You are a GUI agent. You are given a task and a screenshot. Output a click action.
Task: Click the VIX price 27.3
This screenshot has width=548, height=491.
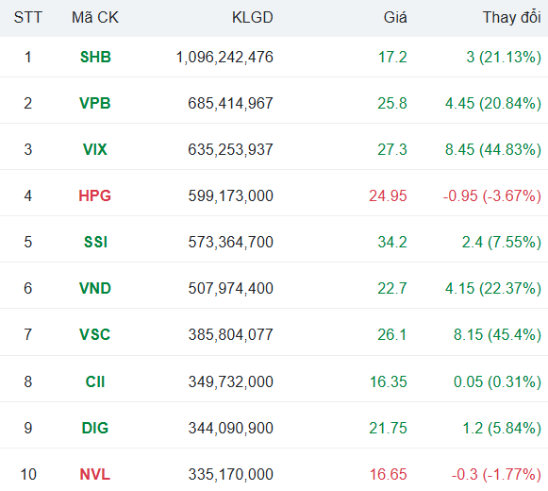[x=392, y=149]
